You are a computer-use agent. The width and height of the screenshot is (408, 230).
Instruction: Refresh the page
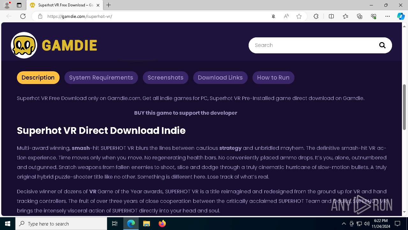tap(23, 16)
